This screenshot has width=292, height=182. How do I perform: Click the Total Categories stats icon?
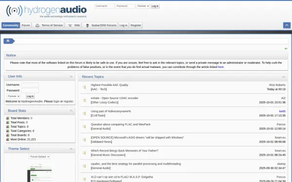[8, 131]
